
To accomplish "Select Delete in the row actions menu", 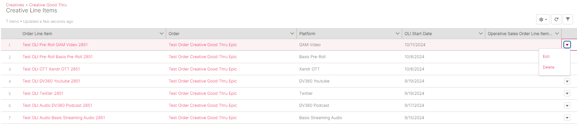I will coord(549,67).
